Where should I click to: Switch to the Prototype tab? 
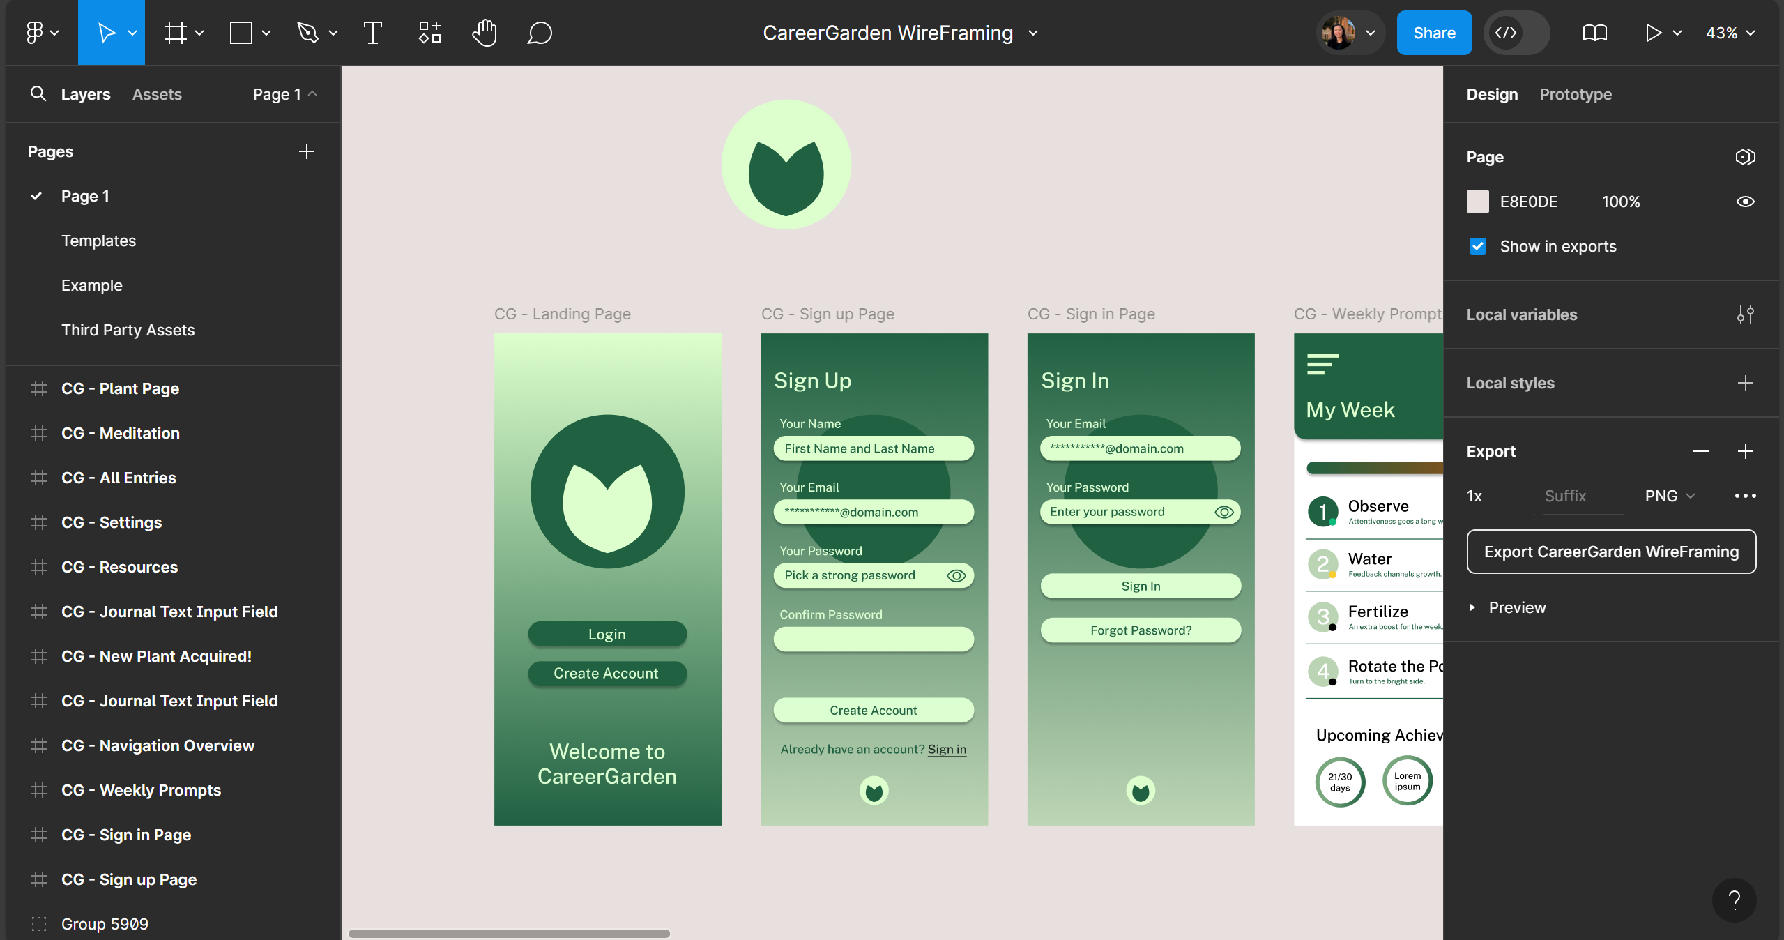(1576, 94)
